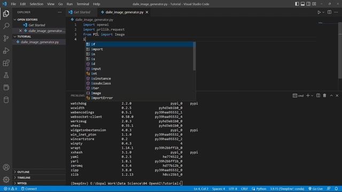Image resolution: width=342 pixels, height=192 pixels.
Task: Open the database cylinder icon in activity bar
Action: (x=6, y=100)
